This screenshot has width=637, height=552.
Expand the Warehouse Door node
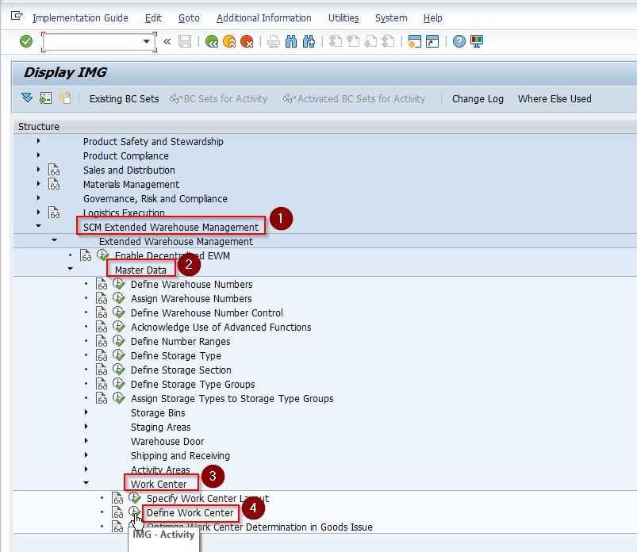click(x=86, y=441)
